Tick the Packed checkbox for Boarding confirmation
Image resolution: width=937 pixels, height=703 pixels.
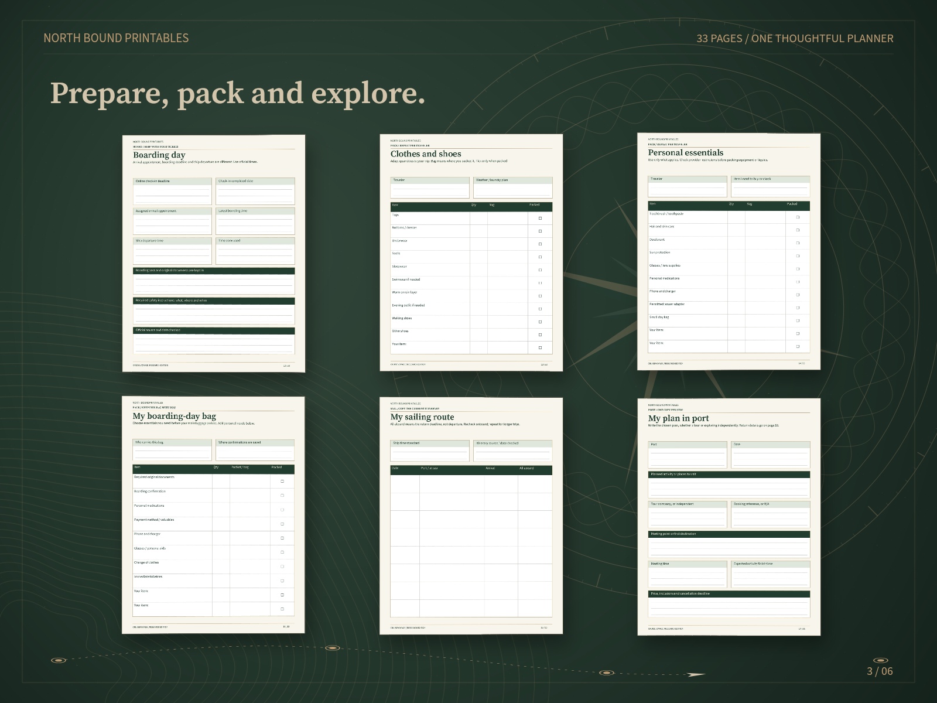pos(282,495)
